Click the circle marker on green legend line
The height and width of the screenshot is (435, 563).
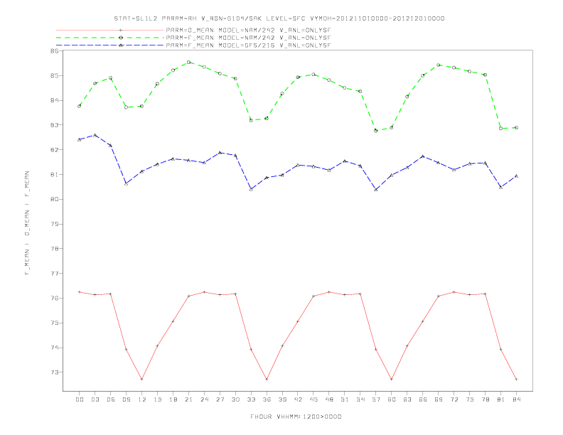pos(121,38)
